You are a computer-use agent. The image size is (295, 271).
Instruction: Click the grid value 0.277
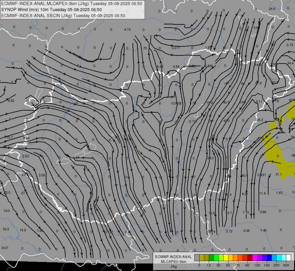click(176, 48)
